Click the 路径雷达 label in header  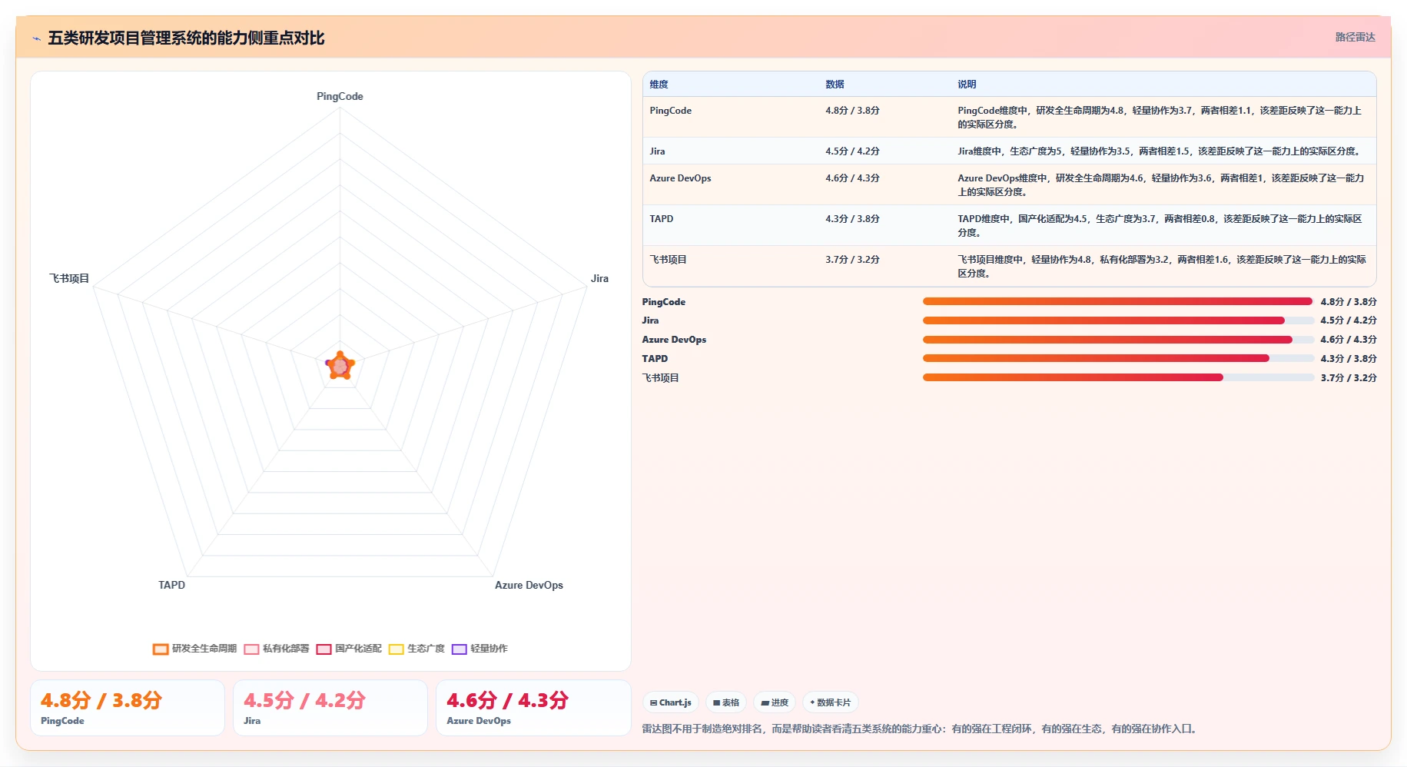pos(1355,37)
